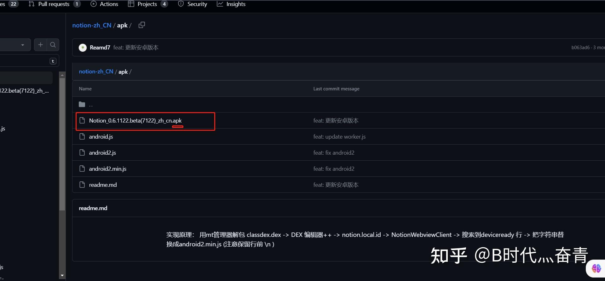Click the Security shield icon
The height and width of the screenshot is (281, 605).
(x=181, y=4)
